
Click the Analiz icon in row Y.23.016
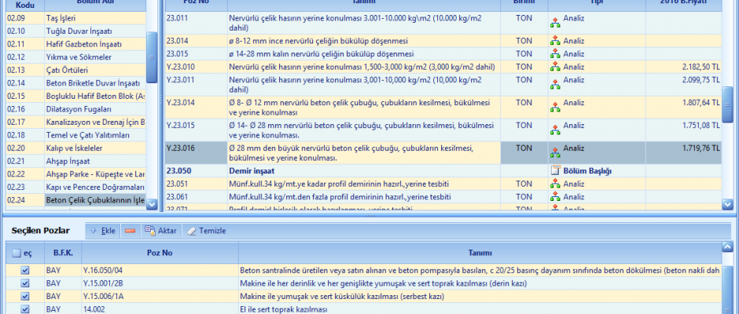pyautogui.click(x=555, y=148)
